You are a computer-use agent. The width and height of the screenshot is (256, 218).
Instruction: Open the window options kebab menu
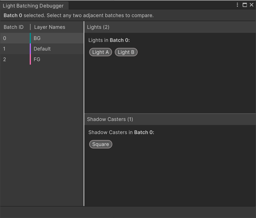[237, 5]
